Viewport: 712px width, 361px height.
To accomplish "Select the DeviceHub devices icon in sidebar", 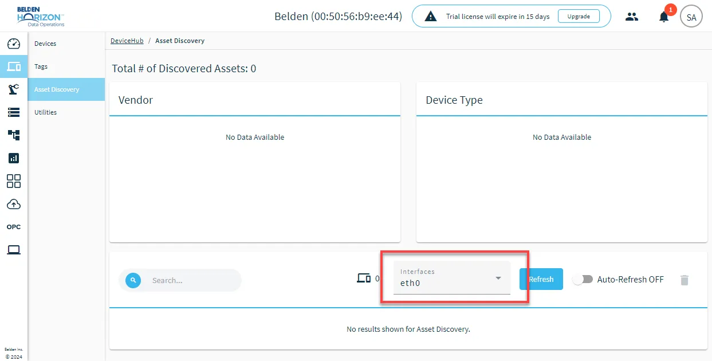I will [14, 66].
